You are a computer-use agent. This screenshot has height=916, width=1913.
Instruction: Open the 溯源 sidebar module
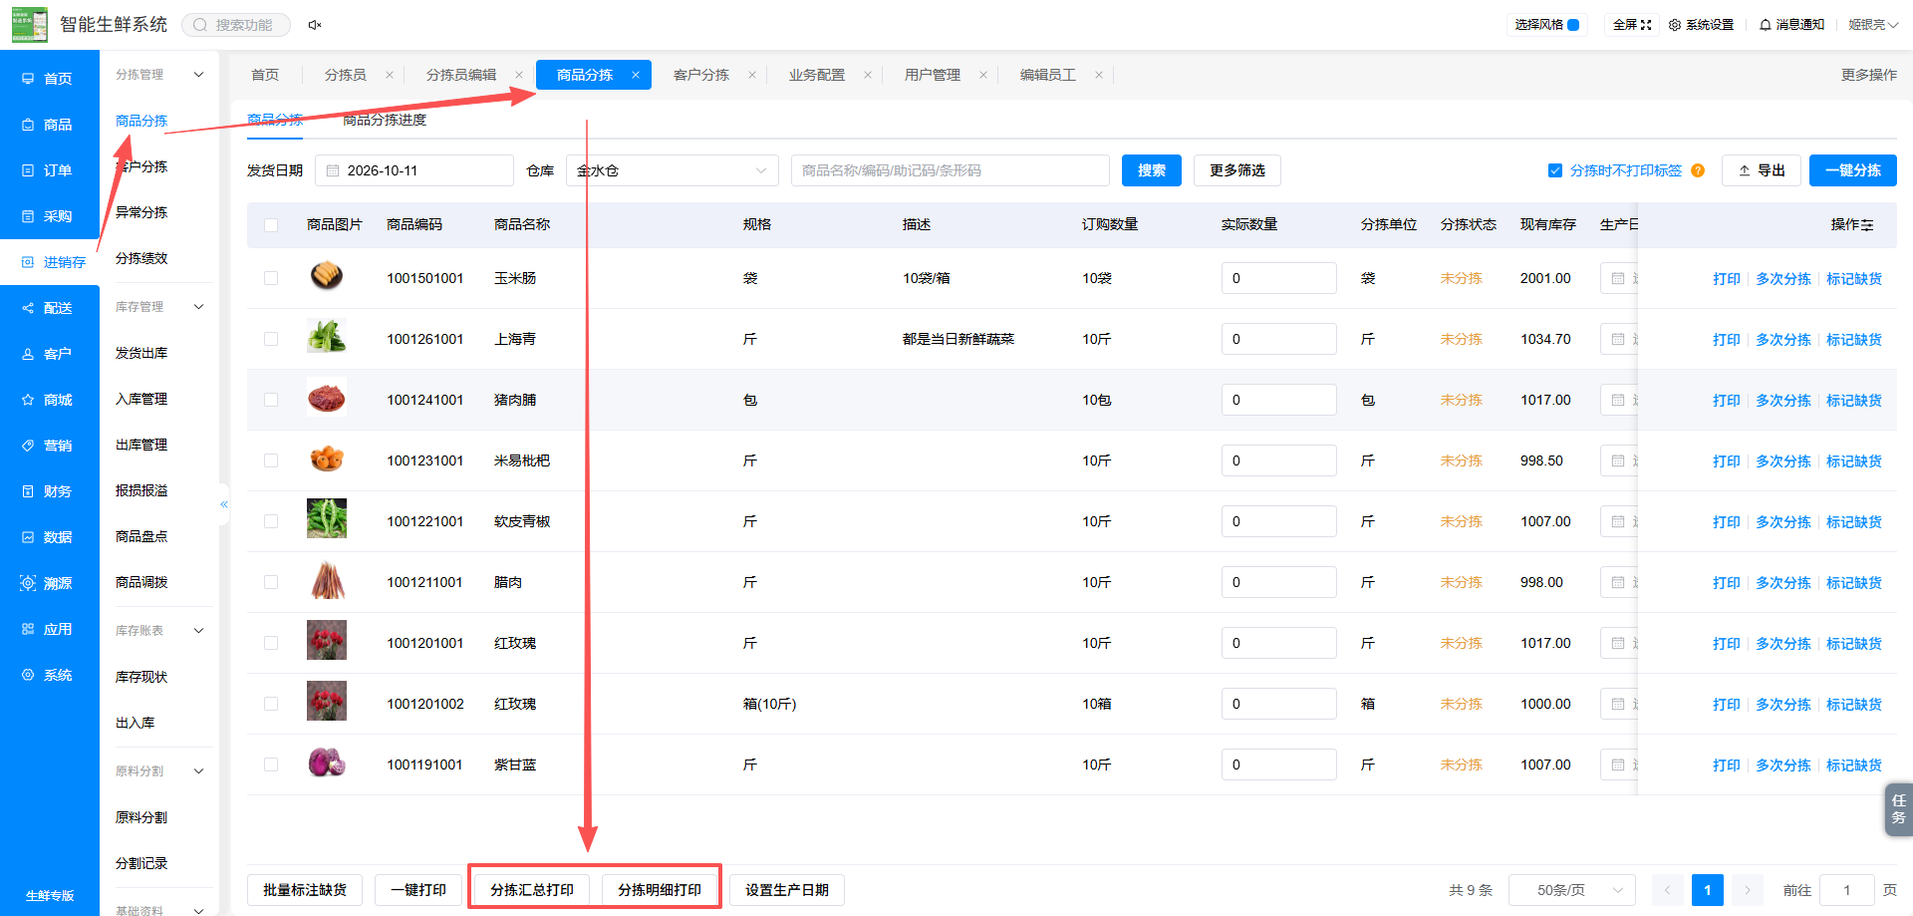coord(50,583)
